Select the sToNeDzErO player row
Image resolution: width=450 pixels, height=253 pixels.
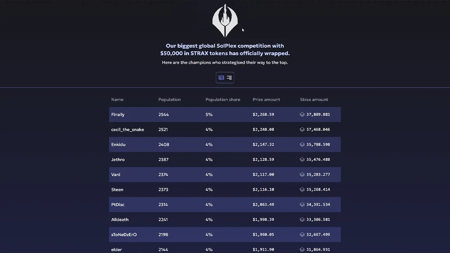coord(225,234)
